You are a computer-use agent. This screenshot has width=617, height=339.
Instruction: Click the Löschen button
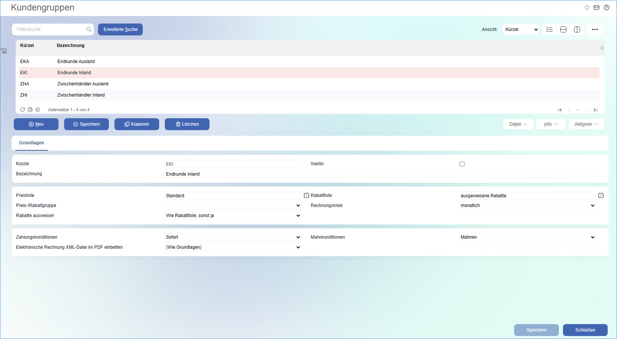[x=187, y=124]
